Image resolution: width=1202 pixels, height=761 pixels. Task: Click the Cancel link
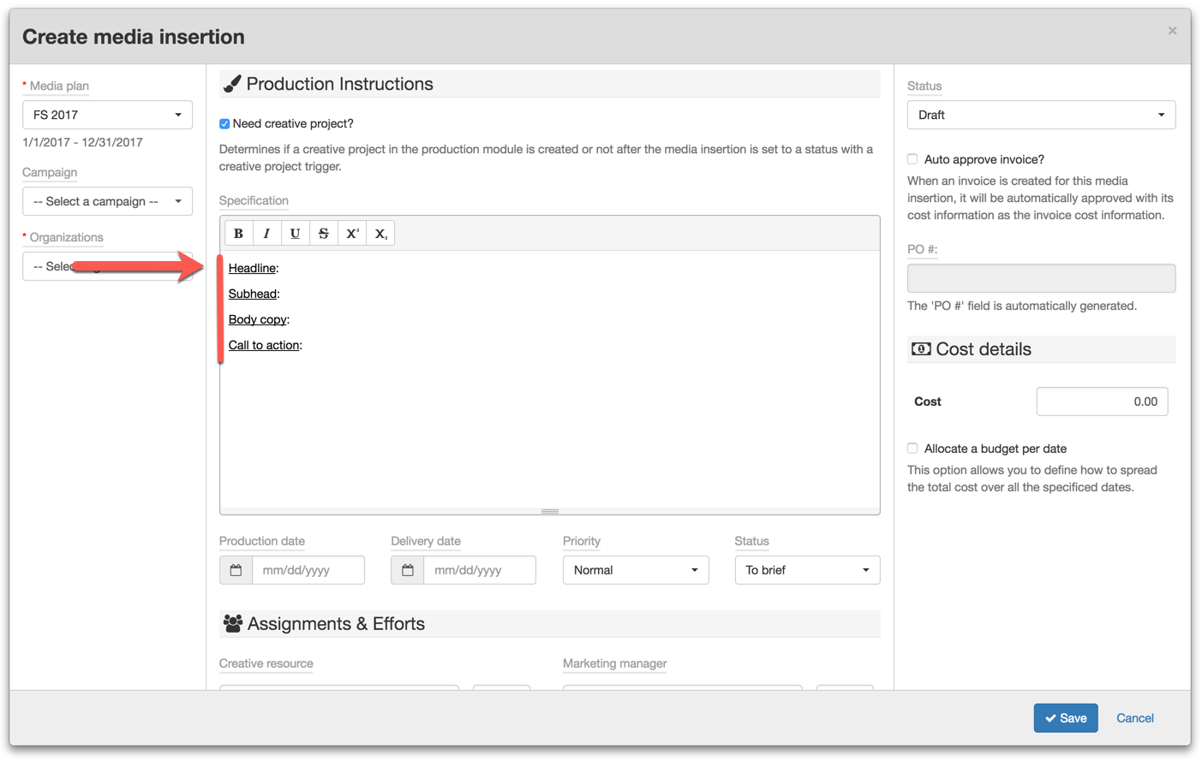pyautogui.click(x=1134, y=718)
